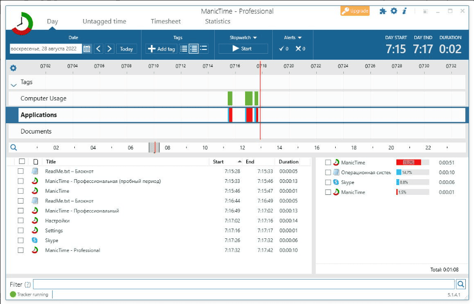Click the Add tag button

pos(162,49)
